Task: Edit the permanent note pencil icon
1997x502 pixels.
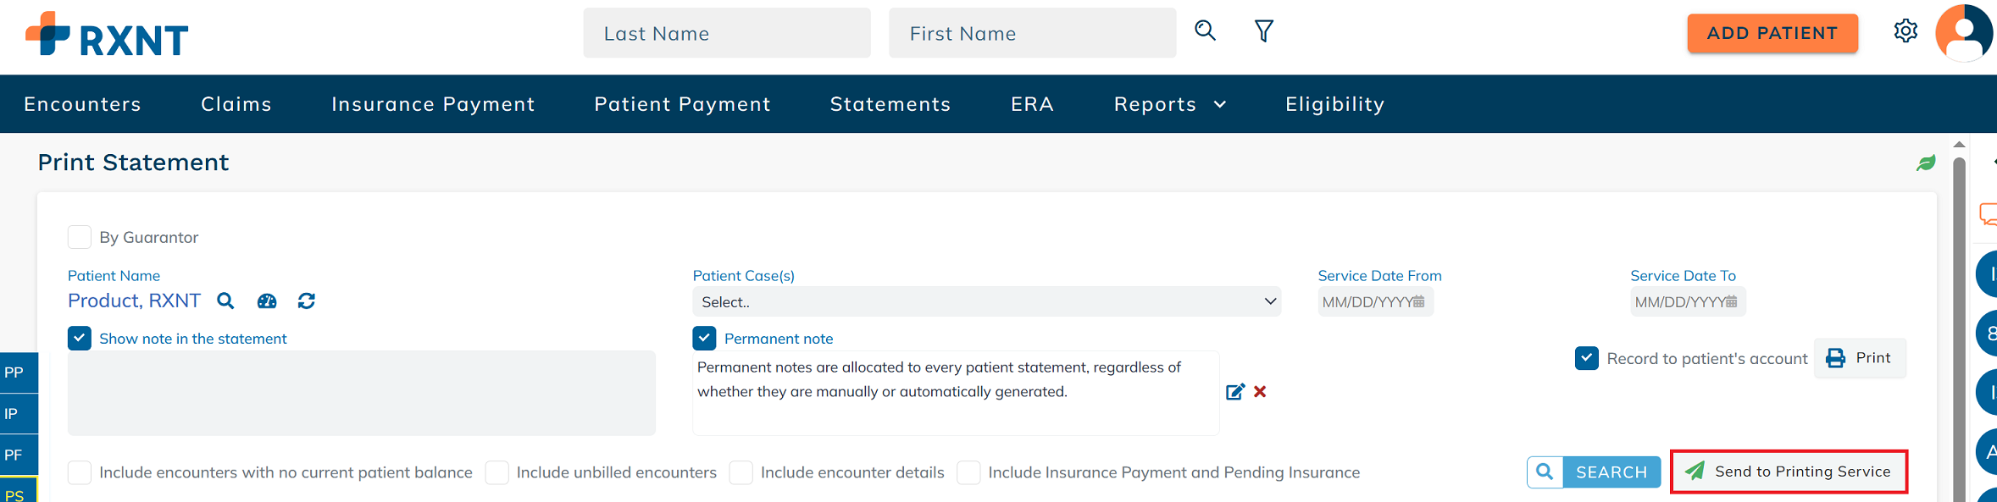Action: (1235, 392)
